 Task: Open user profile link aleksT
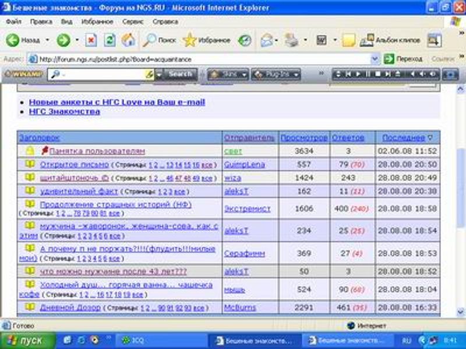click(x=236, y=191)
